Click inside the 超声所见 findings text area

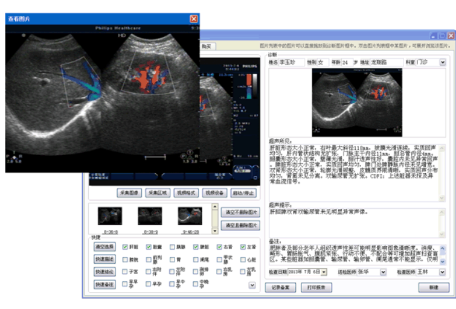point(354,173)
